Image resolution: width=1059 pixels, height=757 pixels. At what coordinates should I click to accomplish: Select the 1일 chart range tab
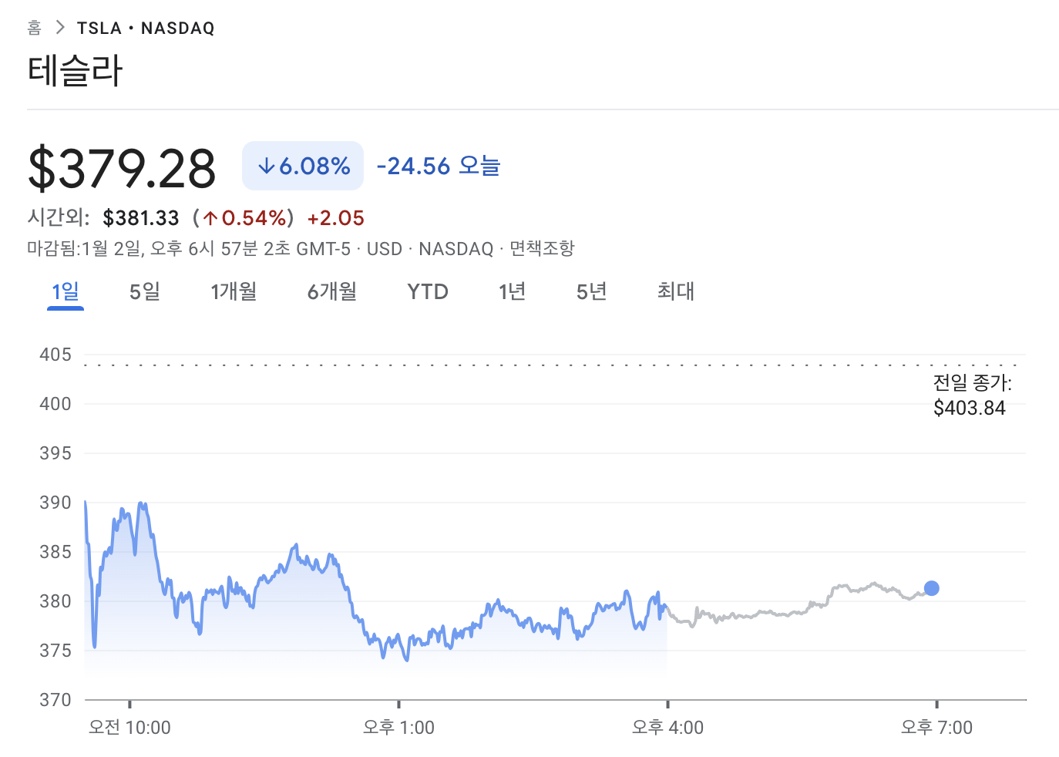(x=66, y=291)
